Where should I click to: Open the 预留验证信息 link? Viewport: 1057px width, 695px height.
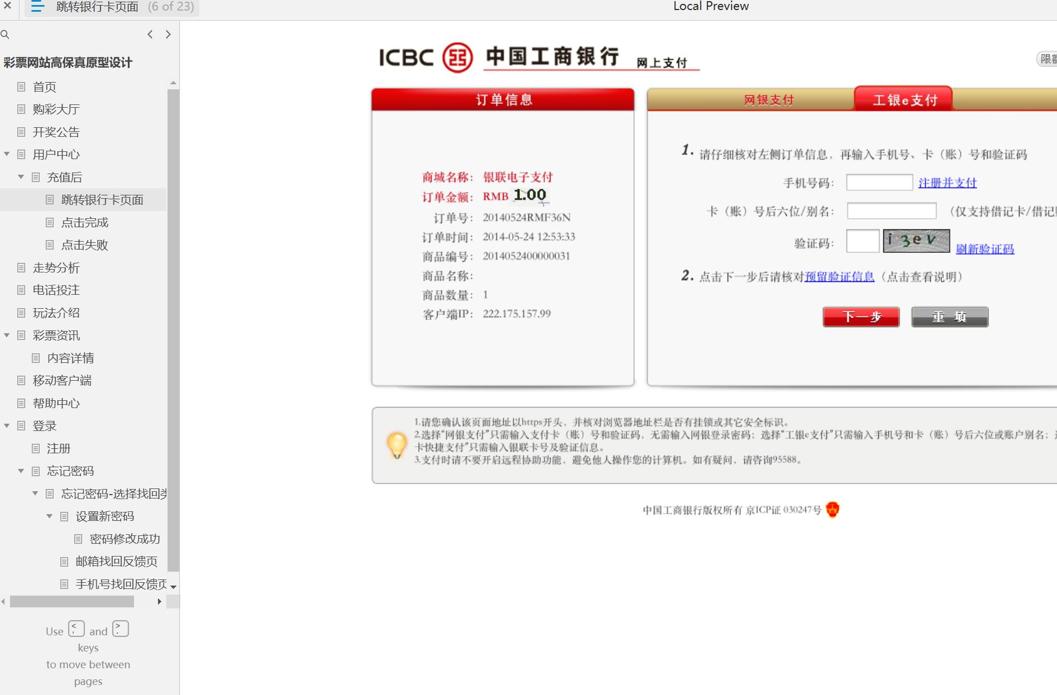pos(839,276)
